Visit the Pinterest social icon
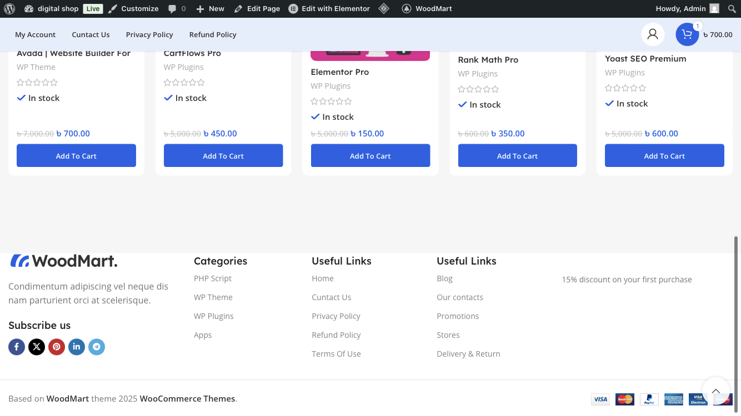Viewport: 741px width, 416px height. coord(57,347)
